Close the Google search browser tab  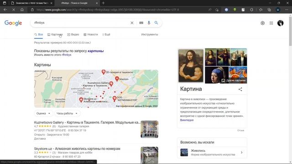pos(97,3)
